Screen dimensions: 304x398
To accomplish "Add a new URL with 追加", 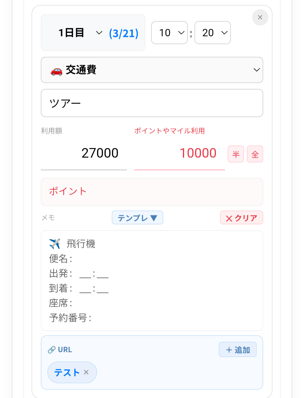I will 238,350.
